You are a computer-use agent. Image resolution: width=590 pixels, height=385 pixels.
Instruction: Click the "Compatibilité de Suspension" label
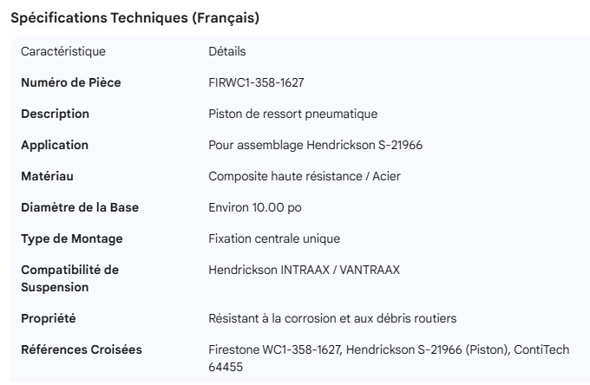click(70, 278)
